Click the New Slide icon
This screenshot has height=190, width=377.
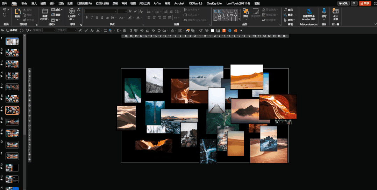click(45, 11)
